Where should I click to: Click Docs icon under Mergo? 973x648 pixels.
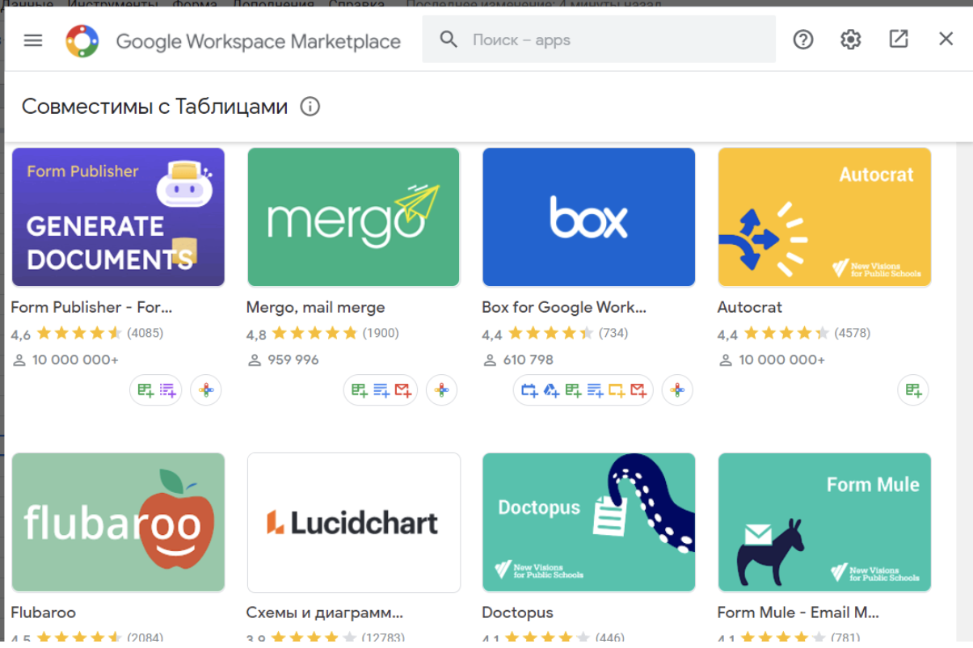tap(381, 390)
